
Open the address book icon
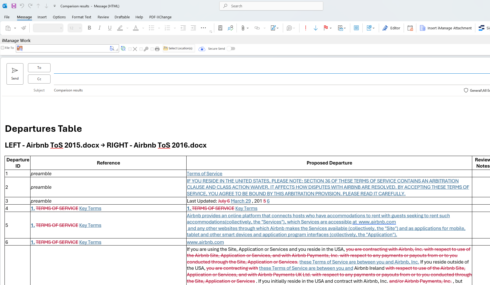point(220,28)
